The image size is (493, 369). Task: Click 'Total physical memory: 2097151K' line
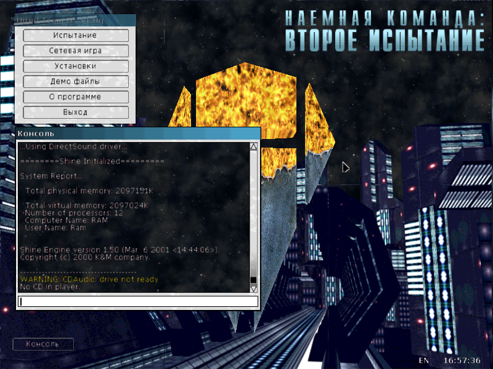89,191
